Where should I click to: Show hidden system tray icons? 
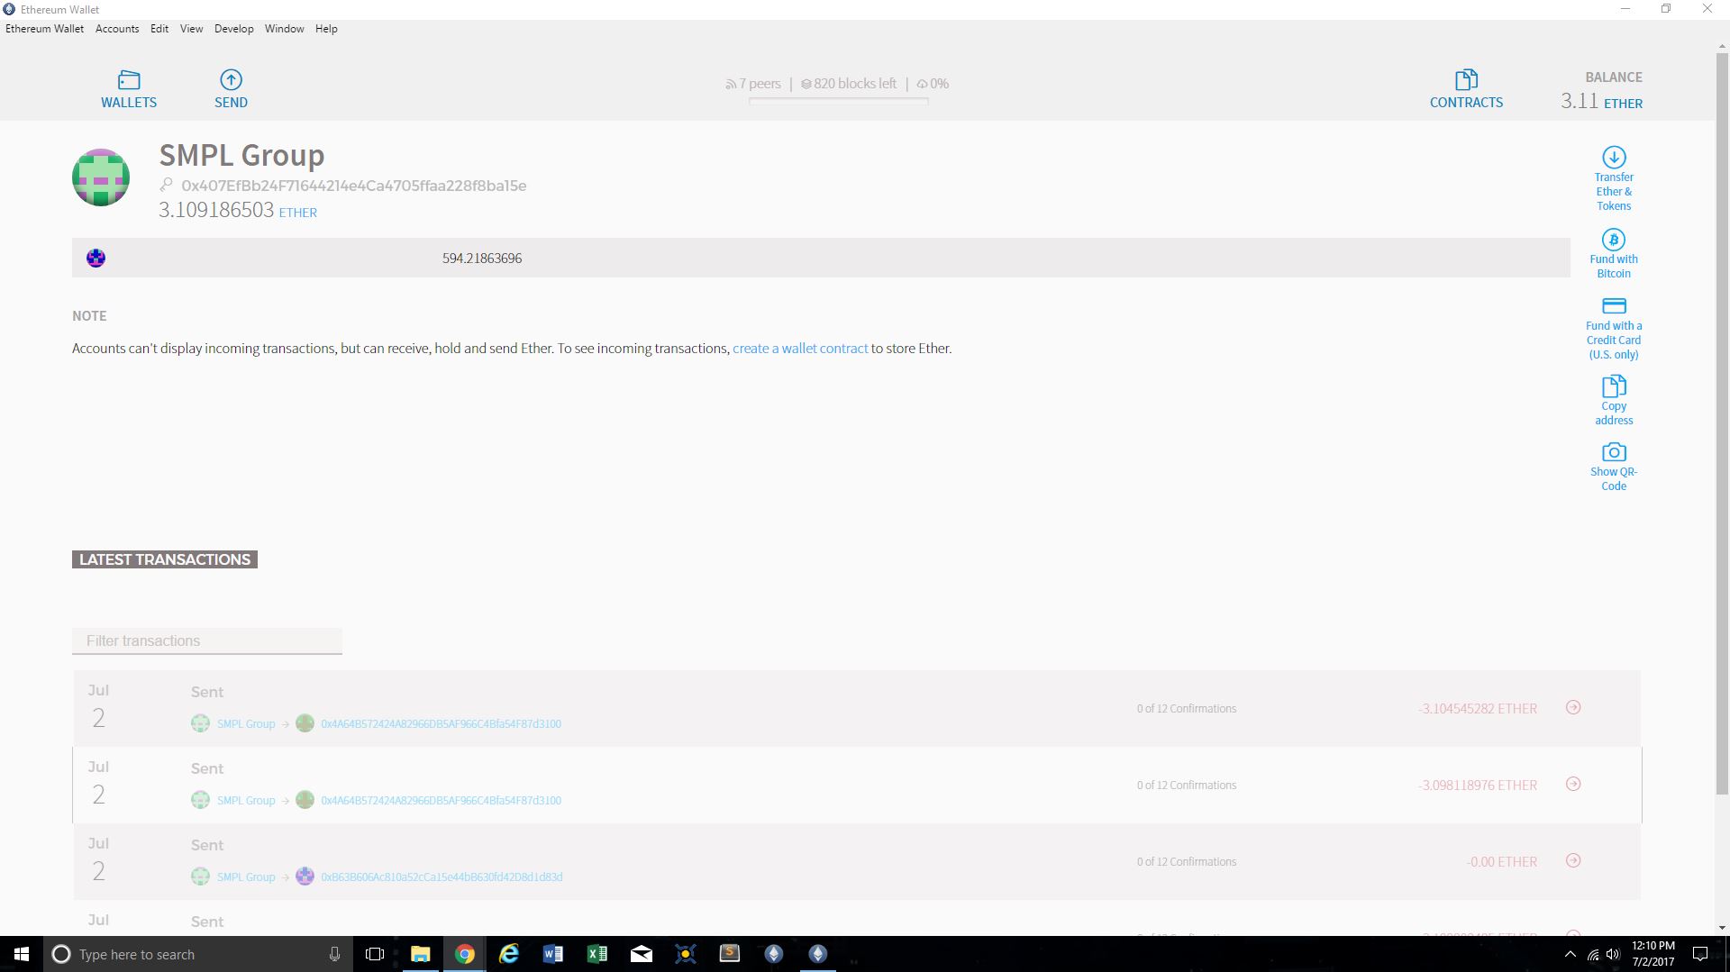point(1571,955)
